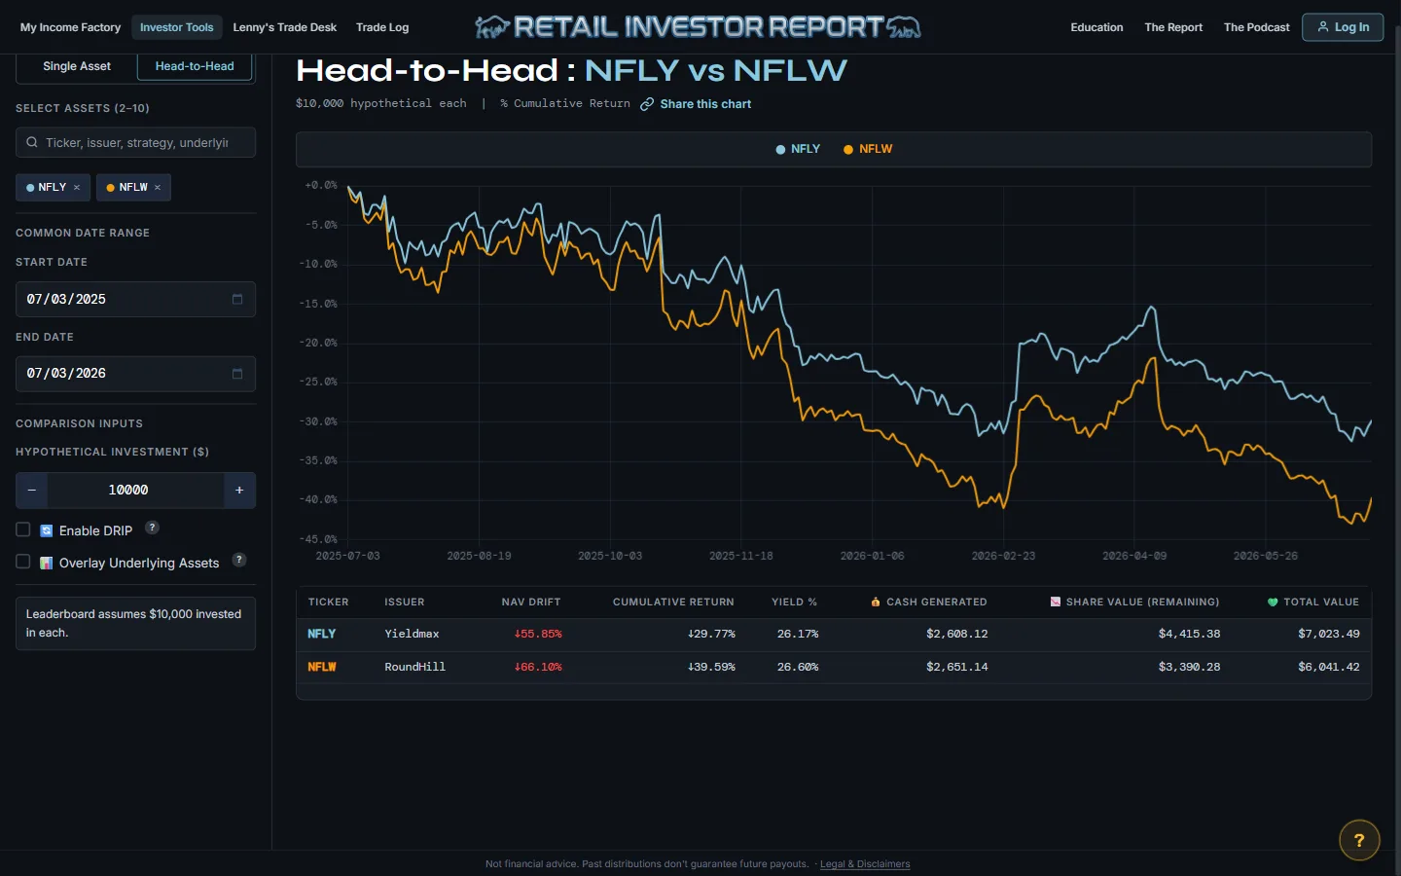Screen dimensions: 1401x876
Task: Open the Trade Log menu item
Action: (x=382, y=27)
